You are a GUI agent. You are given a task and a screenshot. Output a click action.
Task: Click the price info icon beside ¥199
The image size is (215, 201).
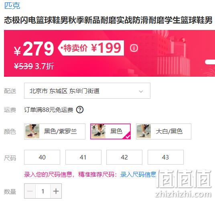tap(134, 48)
